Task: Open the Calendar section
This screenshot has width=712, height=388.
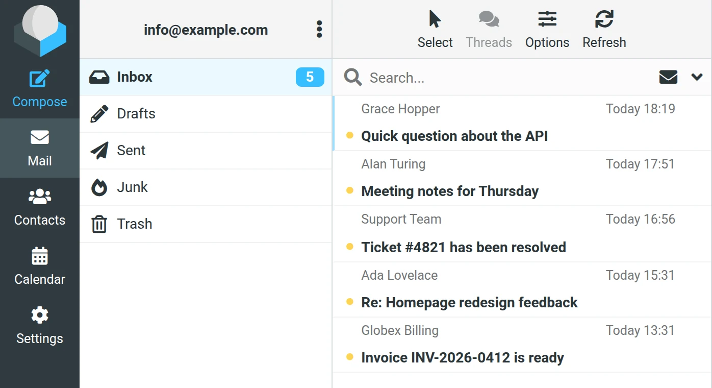Action: 40,266
